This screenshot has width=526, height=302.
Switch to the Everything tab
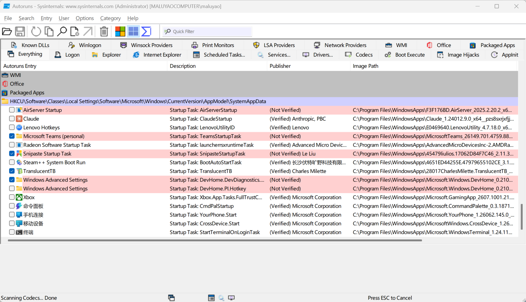(x=25, y=54)
